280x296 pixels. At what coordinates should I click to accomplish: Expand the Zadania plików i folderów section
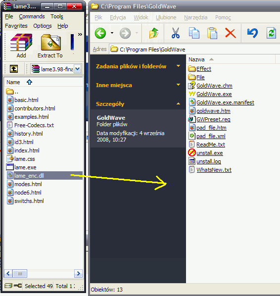coord(178,66)
